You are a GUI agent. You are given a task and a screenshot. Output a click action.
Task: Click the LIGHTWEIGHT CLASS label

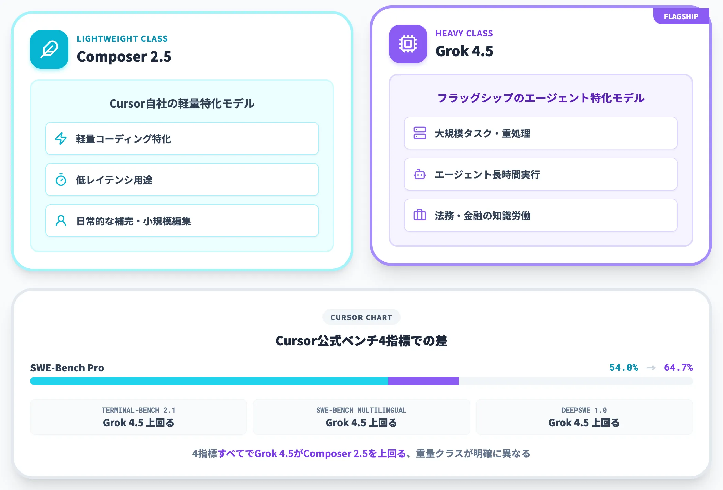tap(122, 39)
